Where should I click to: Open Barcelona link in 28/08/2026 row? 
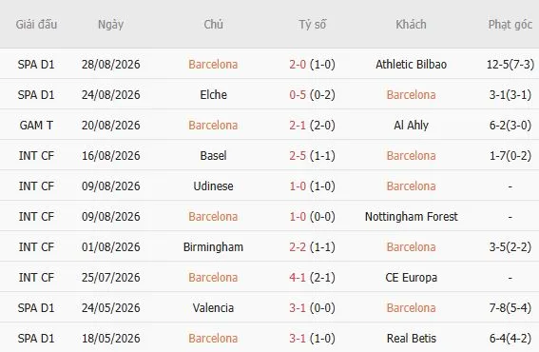[213, 65]
